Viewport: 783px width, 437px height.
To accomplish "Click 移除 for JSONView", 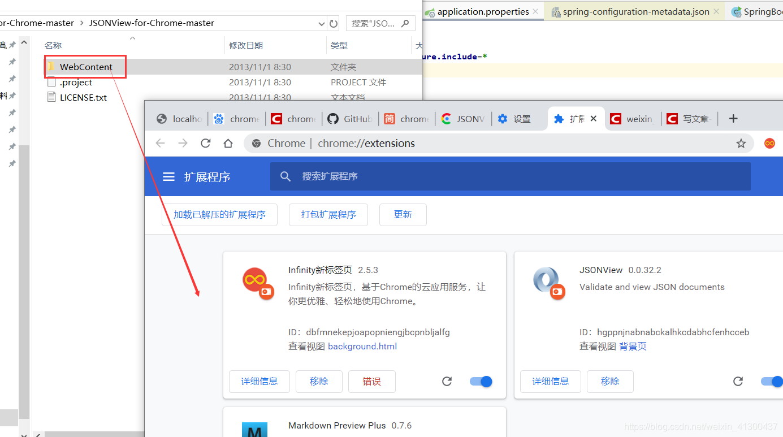I will 610,382.
